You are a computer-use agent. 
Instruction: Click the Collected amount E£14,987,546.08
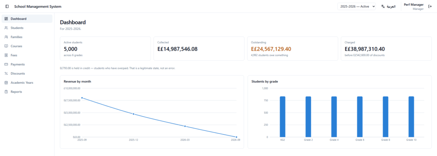(x=177, y=49)
